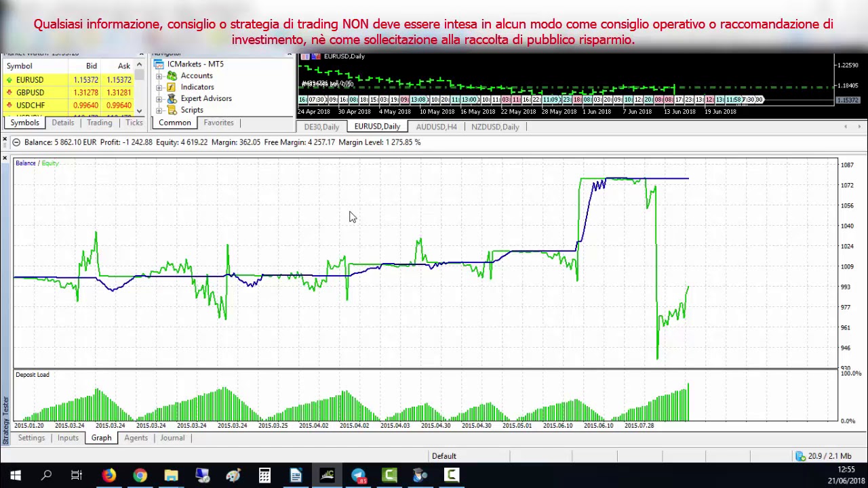Open the Telegram taskbar icon
Screen dimensions: 868x488
coord(358,476)
